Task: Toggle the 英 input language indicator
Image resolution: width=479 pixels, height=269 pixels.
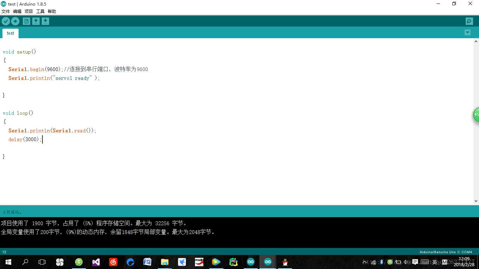Action: click(435, 262)
